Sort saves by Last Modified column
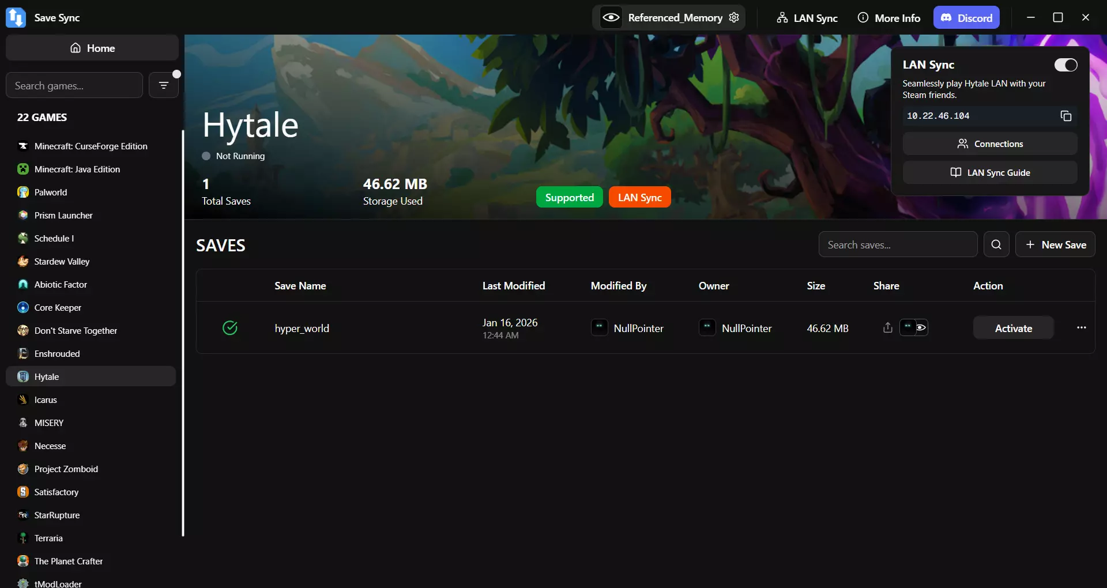Screen dimensions: 1107x588 (514, 285)
